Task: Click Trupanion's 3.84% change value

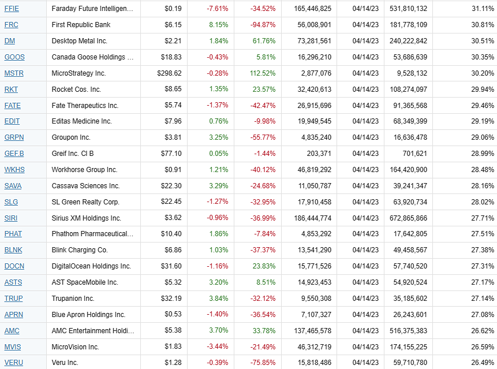Action: pyautogui.click(x=218, y=299)
